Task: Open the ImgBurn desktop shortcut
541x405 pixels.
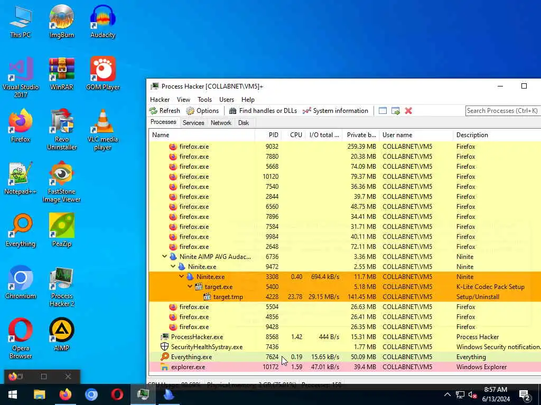Action: pos(61,21)
